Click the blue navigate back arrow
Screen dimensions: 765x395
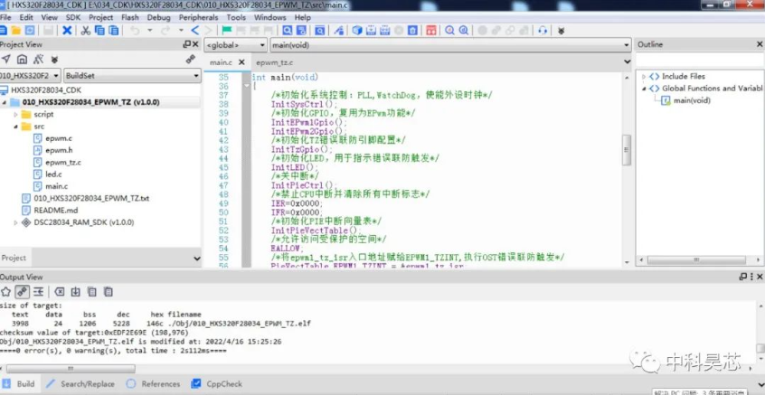195,31
